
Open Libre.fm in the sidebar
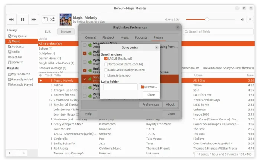16,62
